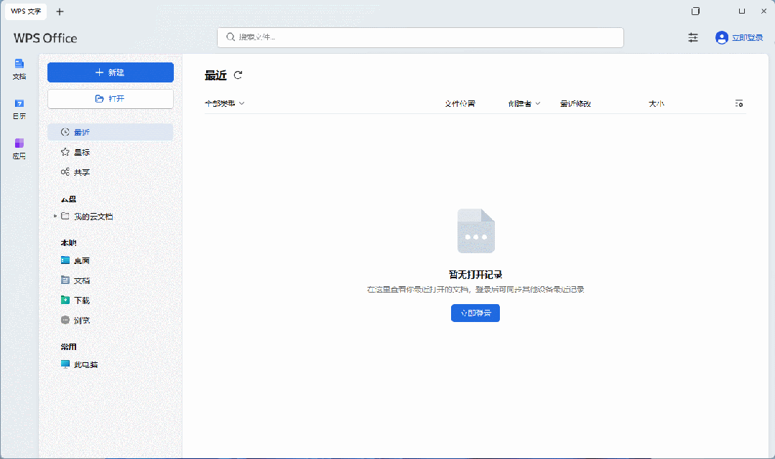Click 立即登录 link beside avatar
Viewport: 775px width, 459px height.
pyautogui.click(x=747, y=37)
